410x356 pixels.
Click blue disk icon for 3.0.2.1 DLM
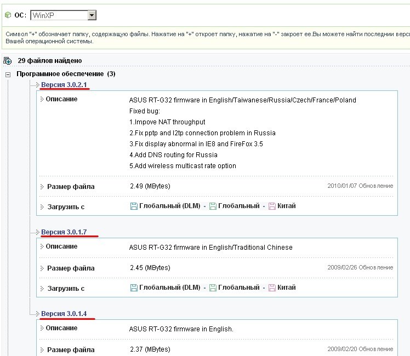pos(134,206)
